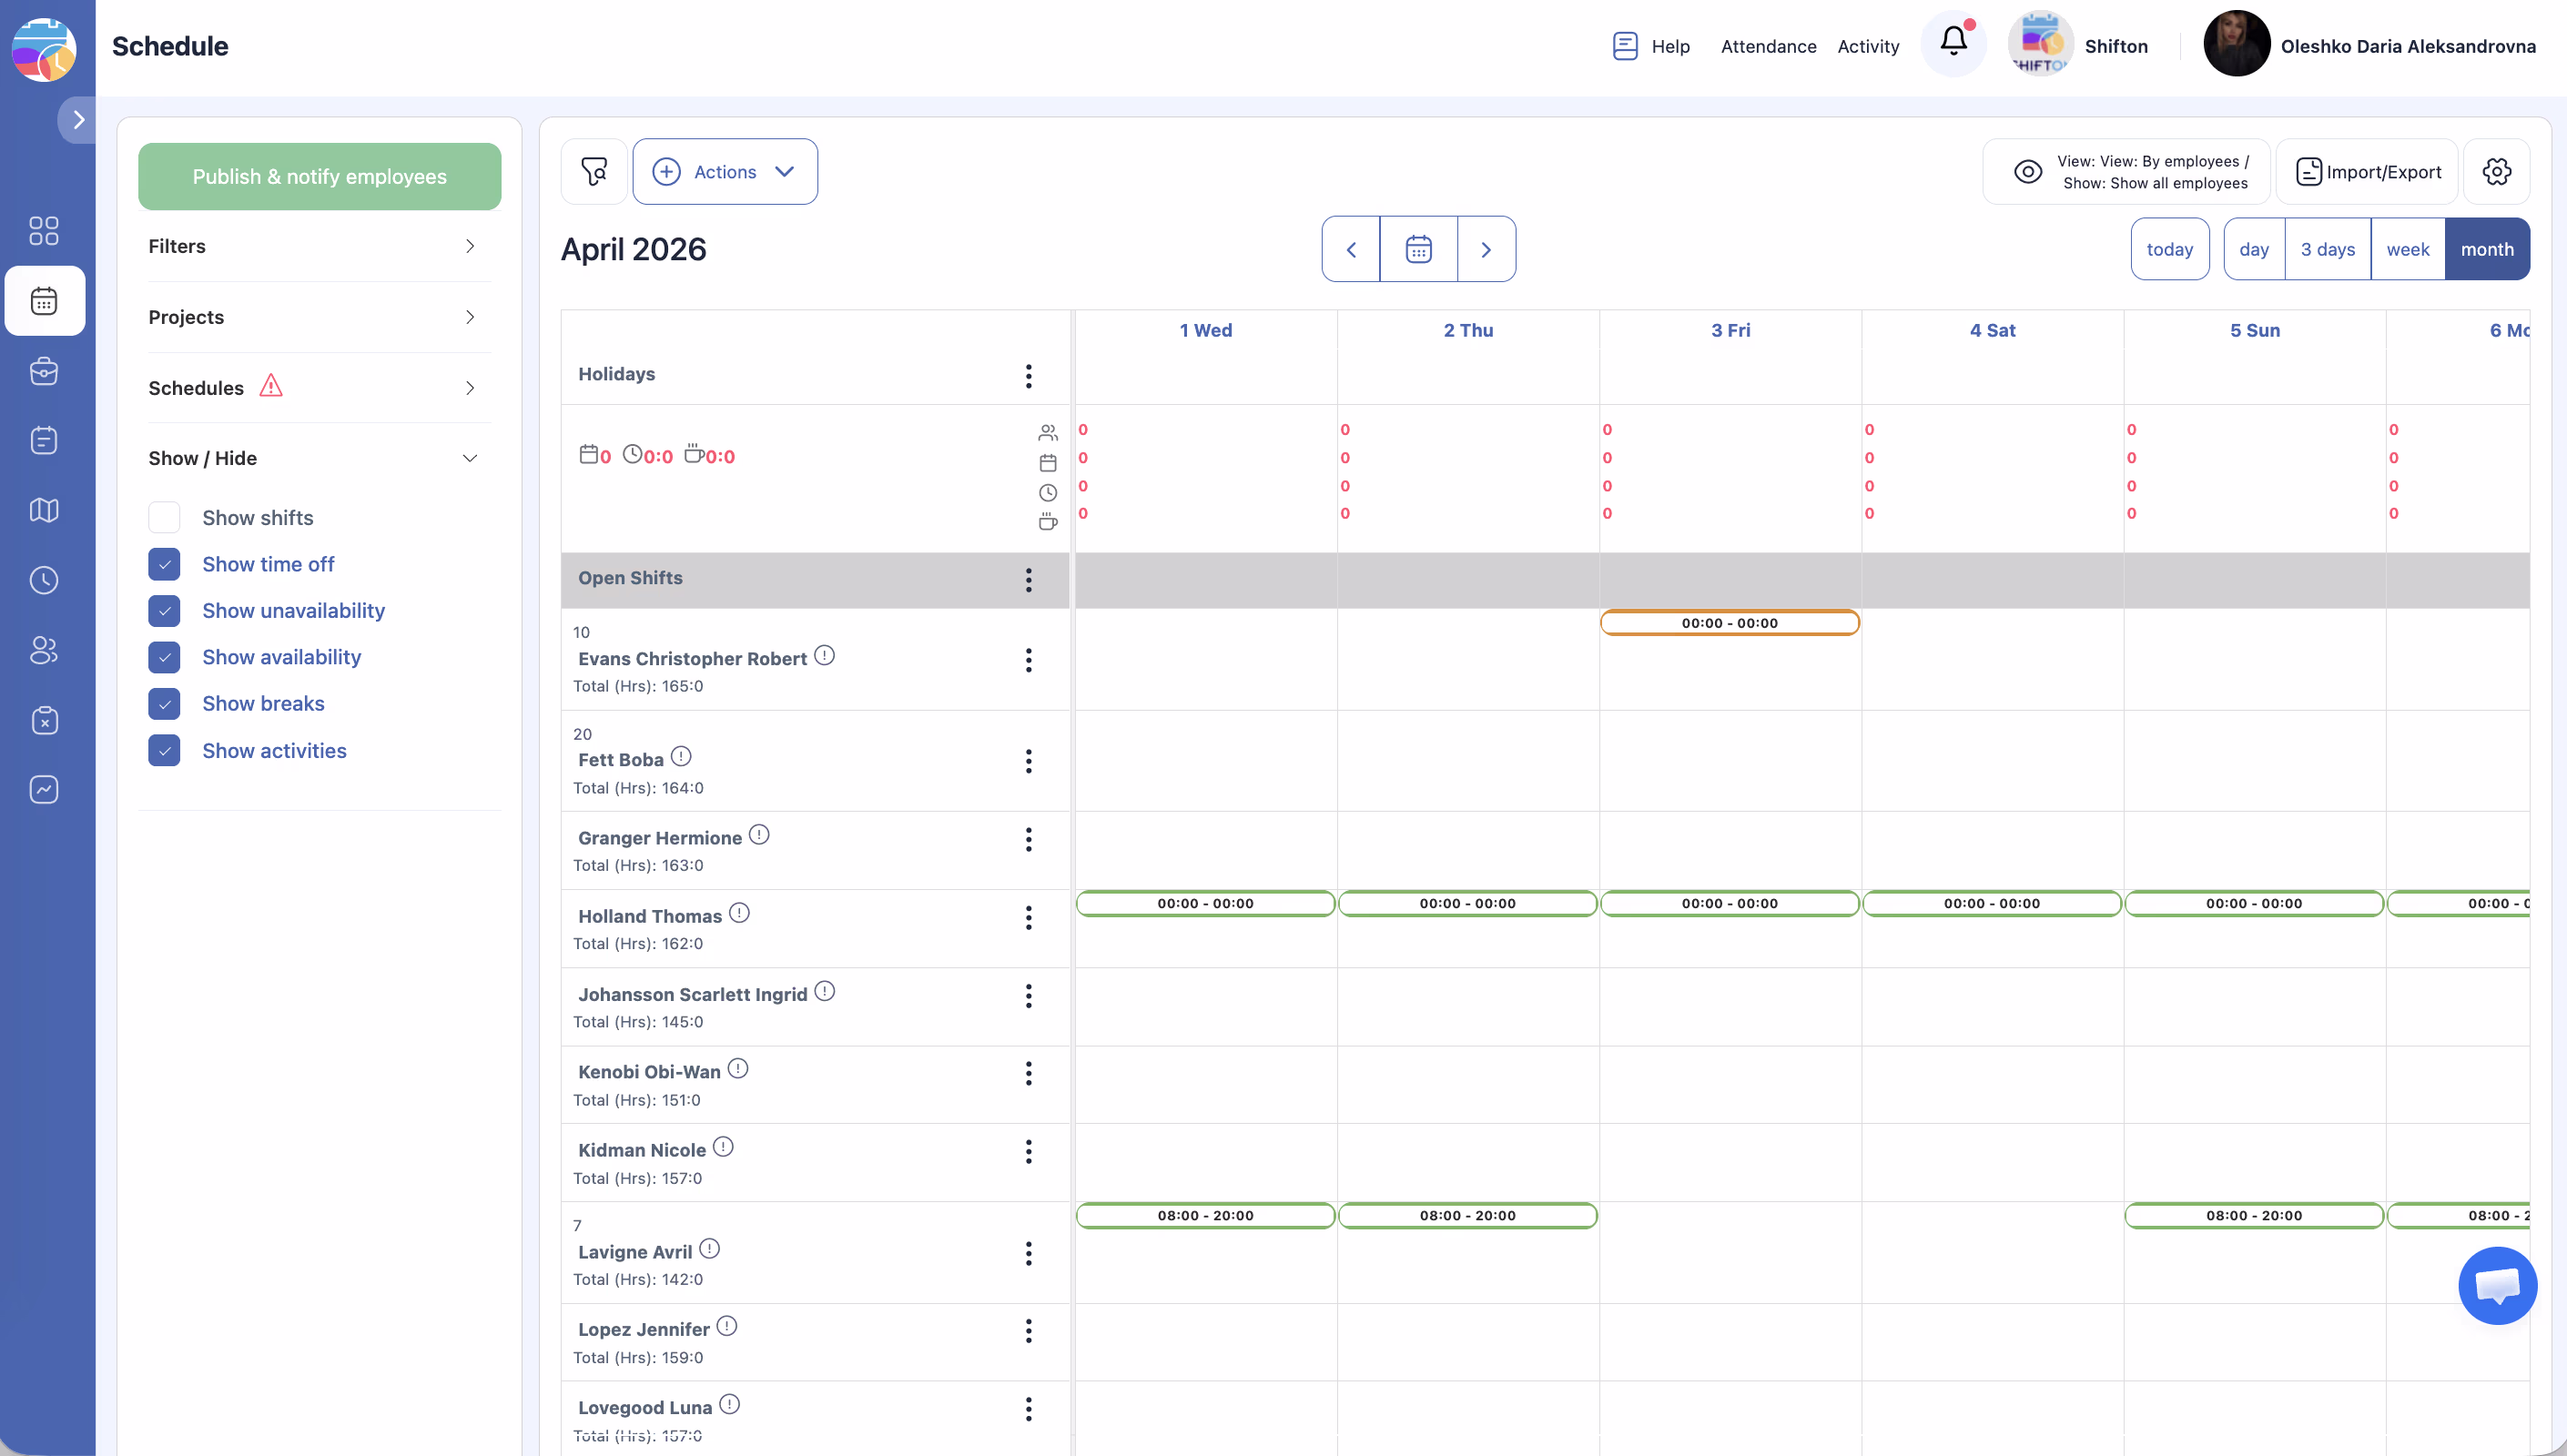Switch to week view tab
This screenshot has width=2567, height=1456.
pos(2407,249)
